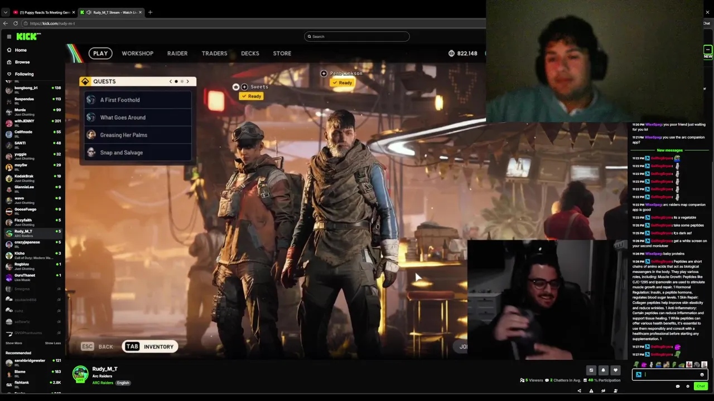Open withJENNY channel in sidebar
714x401 pixels.
pos(33,123)
